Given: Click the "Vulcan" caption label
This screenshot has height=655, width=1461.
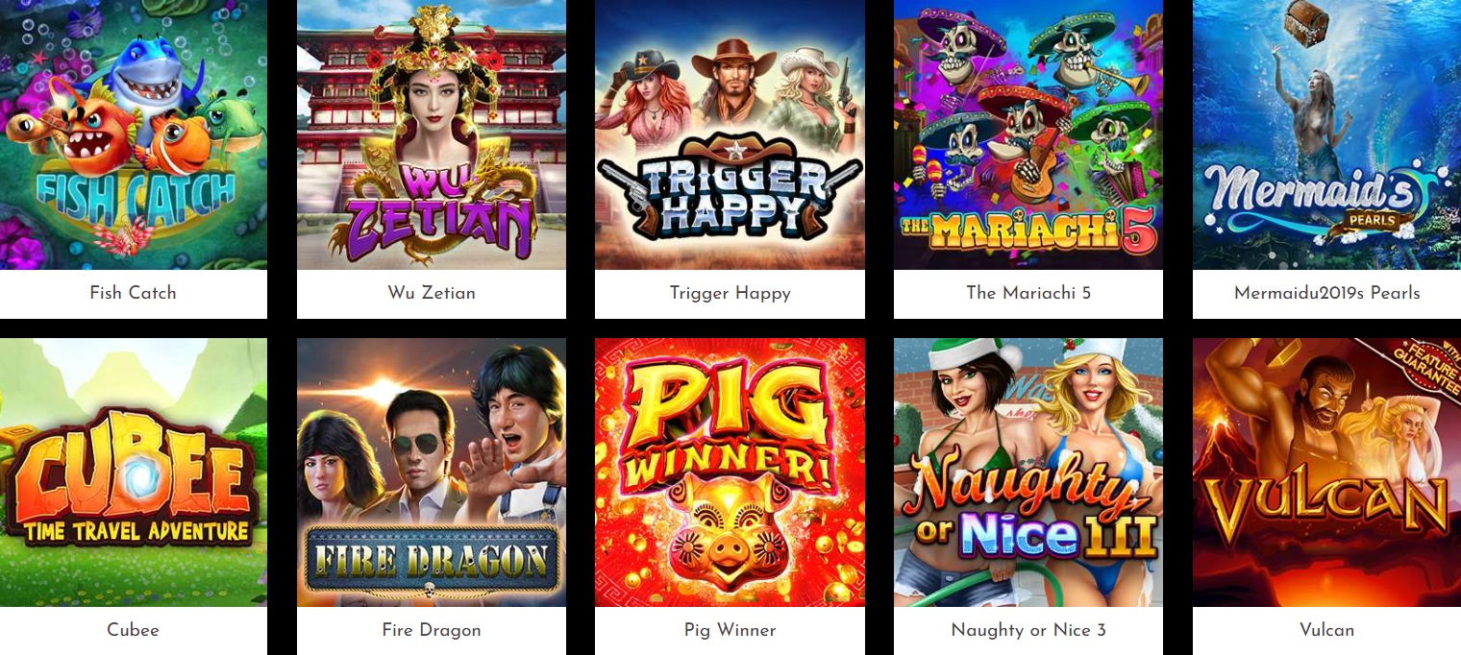Looking at the screenshot, I should point(1326,630).
